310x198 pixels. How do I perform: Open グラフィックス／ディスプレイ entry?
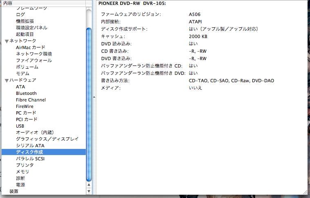(x=47, y=139)
